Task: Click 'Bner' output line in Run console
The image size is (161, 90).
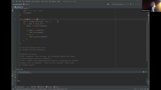Action: [19, 81]
